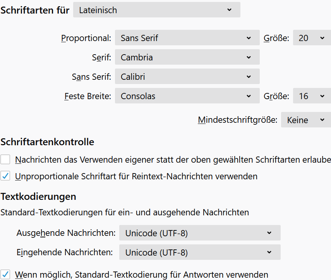Uncheck Unproportionale Schriftart für Reintext-Nachrichten
The width and height of the screenshot is (331, 280).
[x=5, y=176]
